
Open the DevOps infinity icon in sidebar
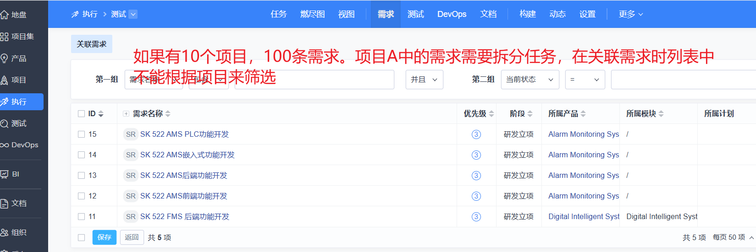(x=5, y=145)
